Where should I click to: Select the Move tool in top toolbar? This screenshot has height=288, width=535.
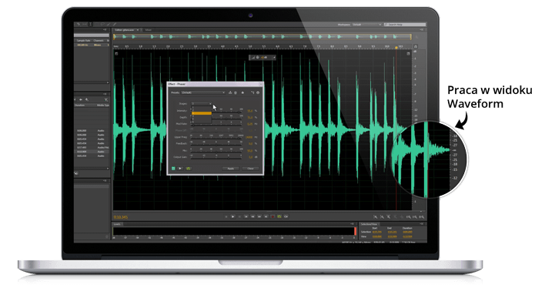coord(79,24)
